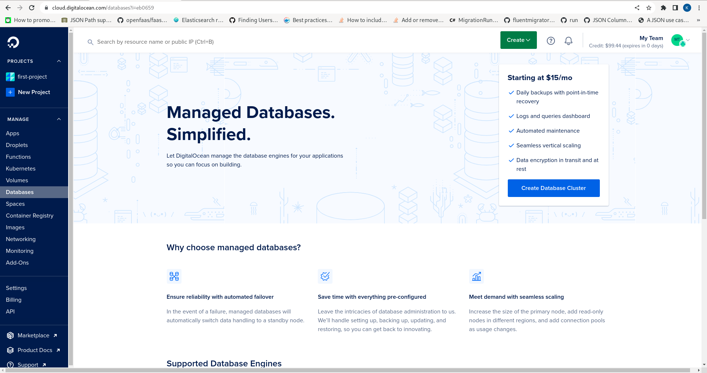Click the first-project icon
This screenshot has width=707, height=373.
pos(10,77)
